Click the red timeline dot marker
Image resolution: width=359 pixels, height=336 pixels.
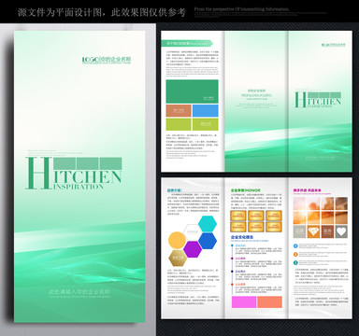[x=232, y=285]
